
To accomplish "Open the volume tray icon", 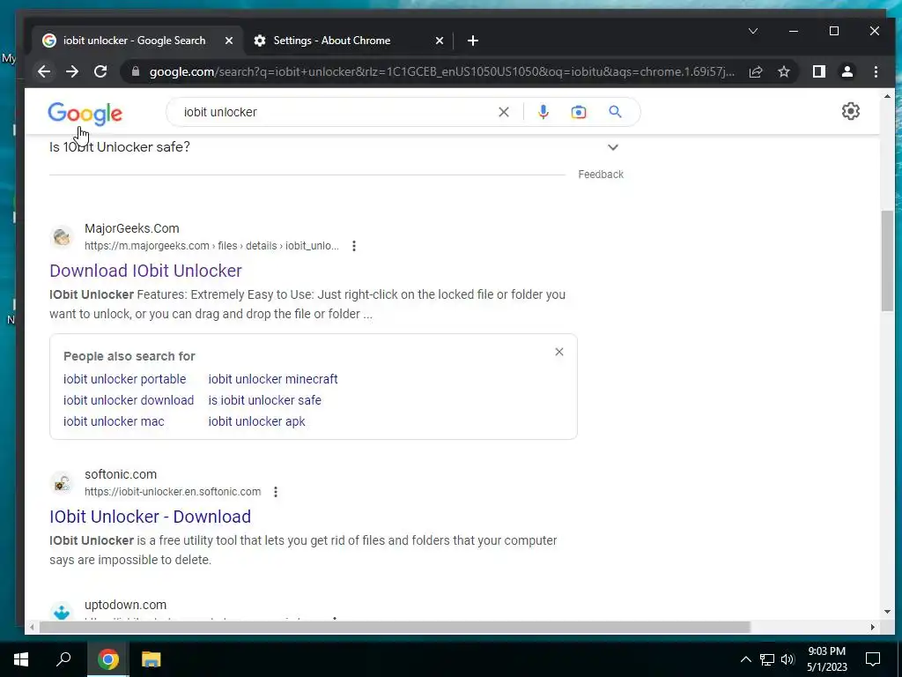I will (x=787, y=659).
